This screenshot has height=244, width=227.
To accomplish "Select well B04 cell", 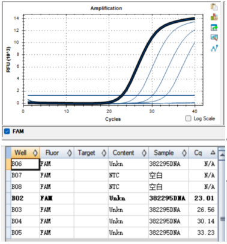I will (x=25, y=221).
